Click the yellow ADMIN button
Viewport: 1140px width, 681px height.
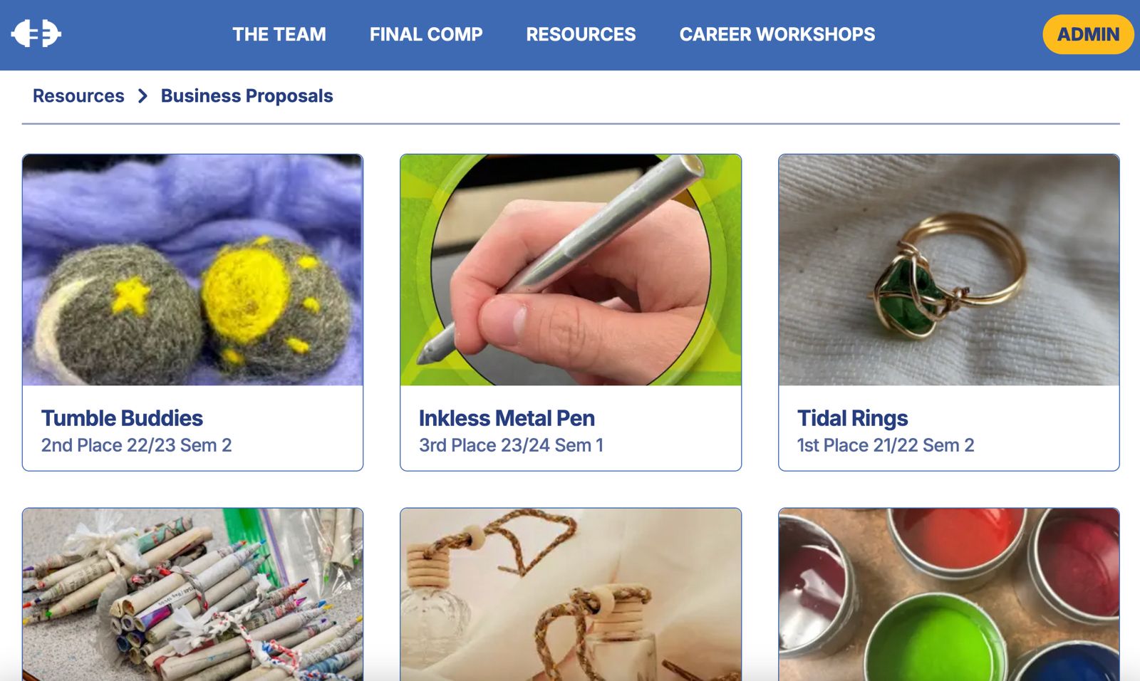[1088, 34]
